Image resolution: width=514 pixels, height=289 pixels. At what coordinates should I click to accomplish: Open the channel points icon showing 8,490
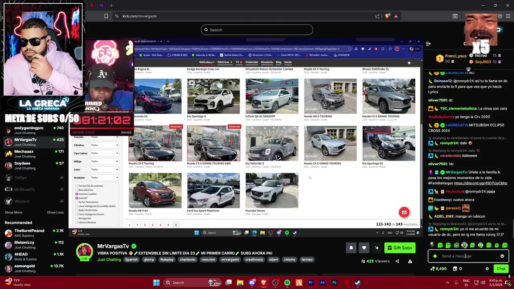pos(438,269)
